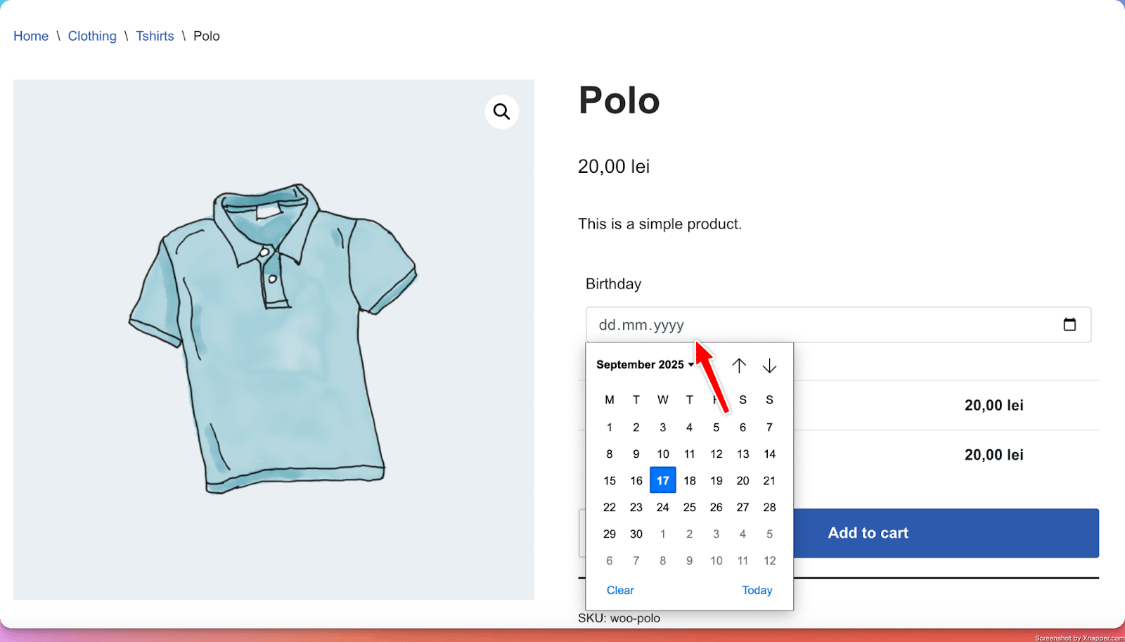
Task: Open the Clothing breadcrumb link
Action: tap(92, 36)
